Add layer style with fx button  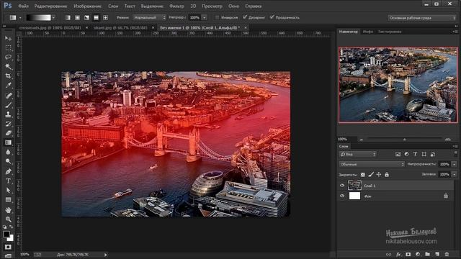click(398, 254)
